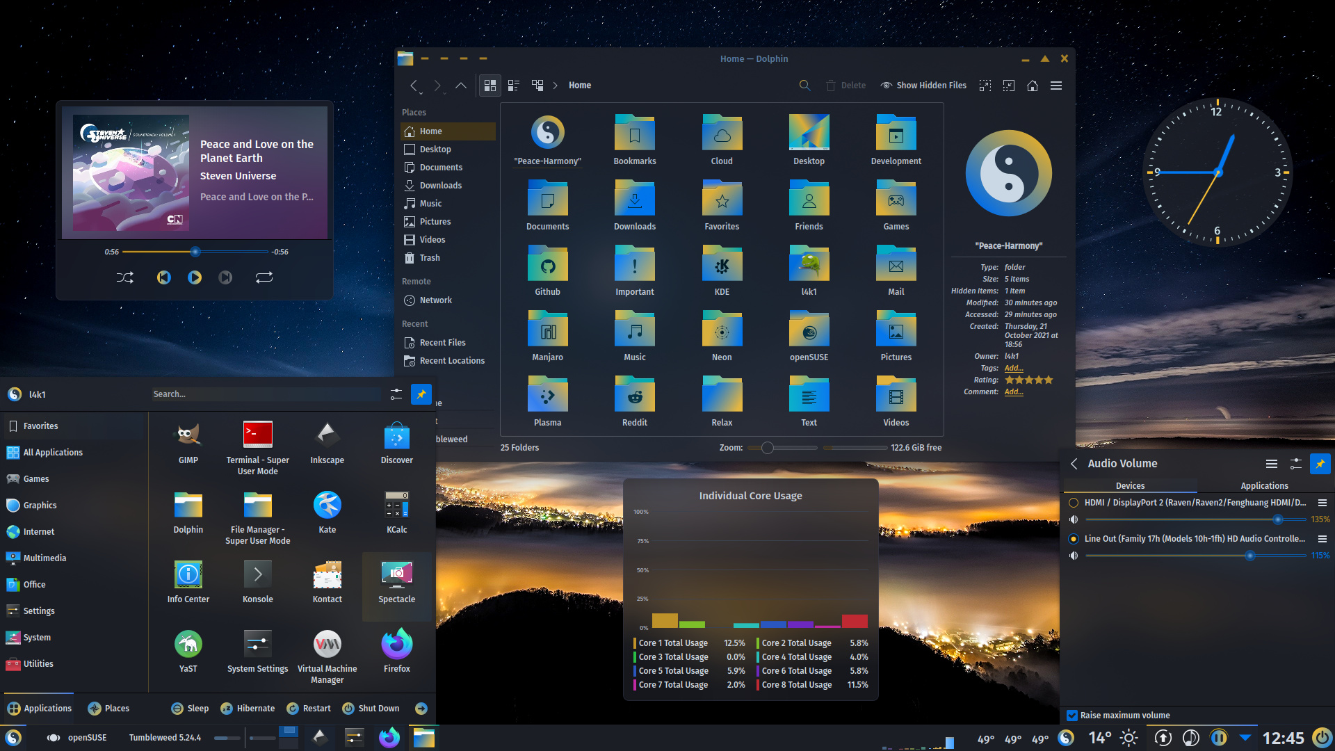Open the KDE folder
This screenshot has width=1335, height=751.
coord(722,272)
